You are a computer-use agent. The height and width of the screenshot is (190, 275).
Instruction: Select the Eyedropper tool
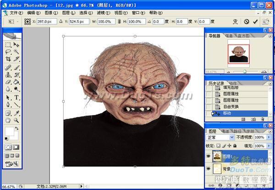[x=16, y=113]
